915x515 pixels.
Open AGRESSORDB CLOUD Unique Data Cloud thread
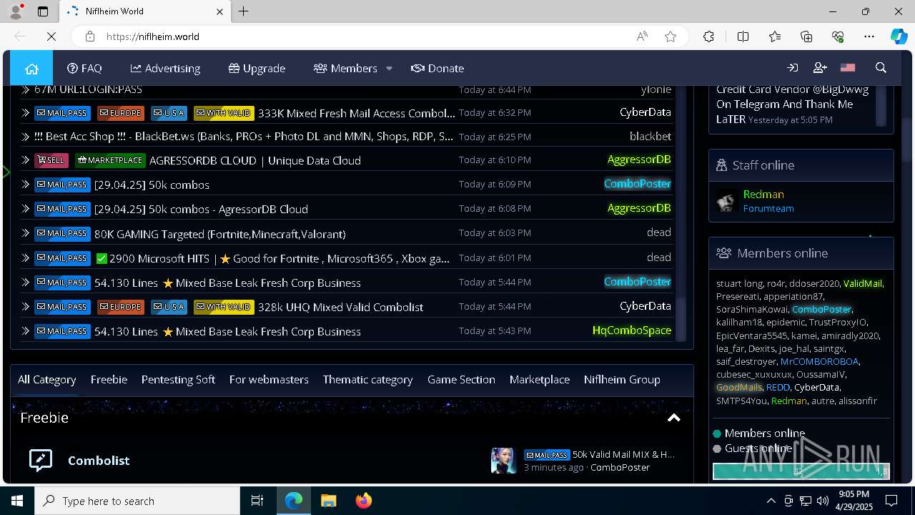point(254,160)
